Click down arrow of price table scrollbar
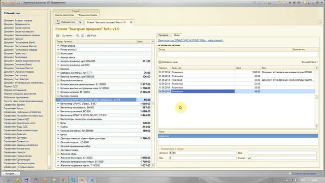This screenshot has height=183, width=325. click(x=316, y=126)
